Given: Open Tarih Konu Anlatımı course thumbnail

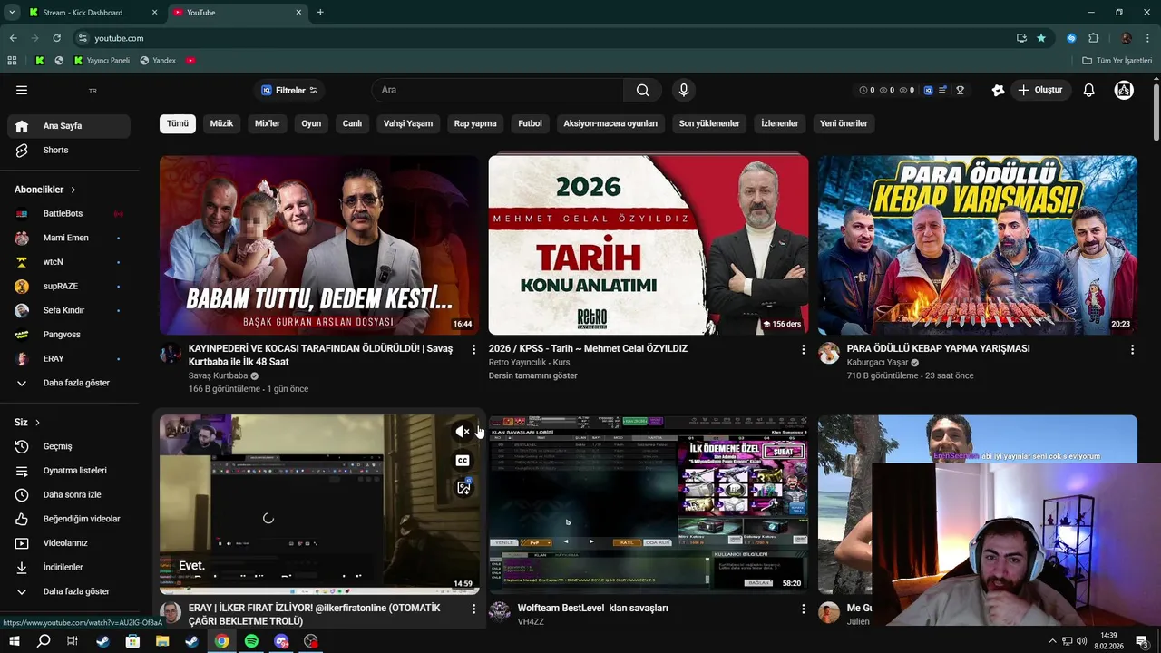Looking at the screenshot, I should 649,245.
